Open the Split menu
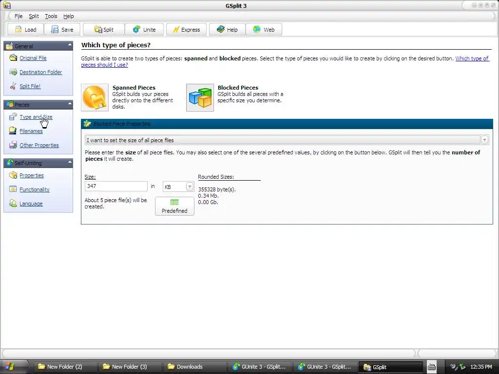The height and width of the screenshot is (374, 499). pyautogui.click(x=34, y=16)
